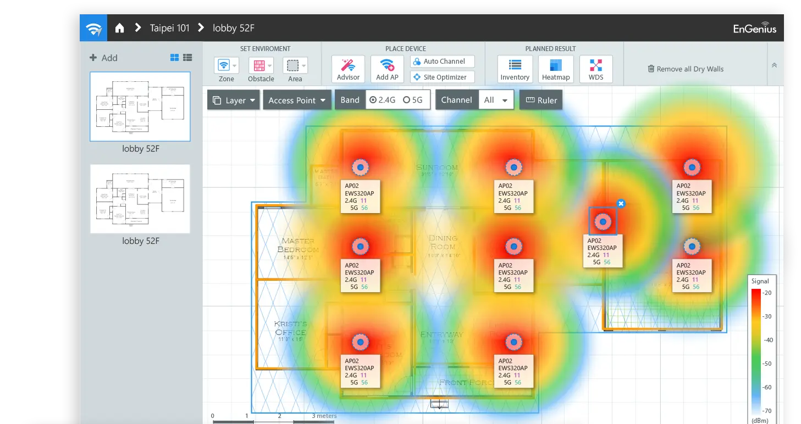This screenshot has height=424, width=801.
Task: Click the AP marker right of Kristi's Office
Action: coord(360,342)
